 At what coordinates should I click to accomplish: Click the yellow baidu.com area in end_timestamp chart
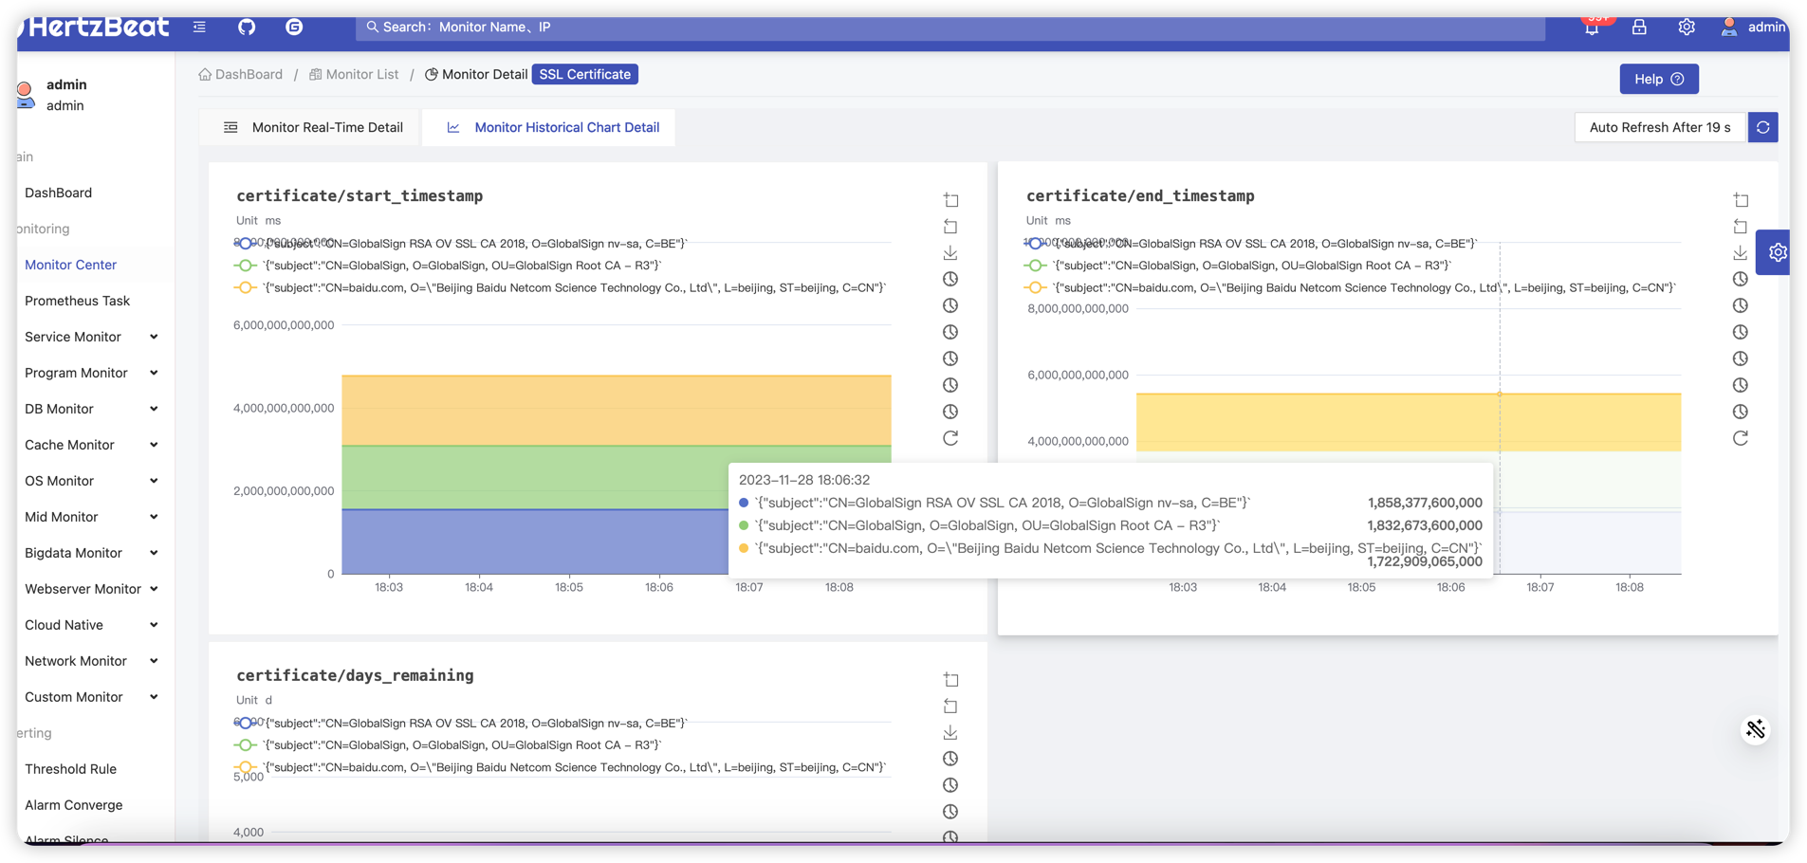1409,422
